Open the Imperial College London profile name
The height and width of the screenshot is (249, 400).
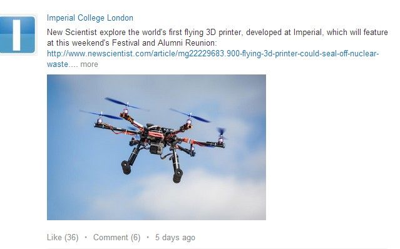90,18
